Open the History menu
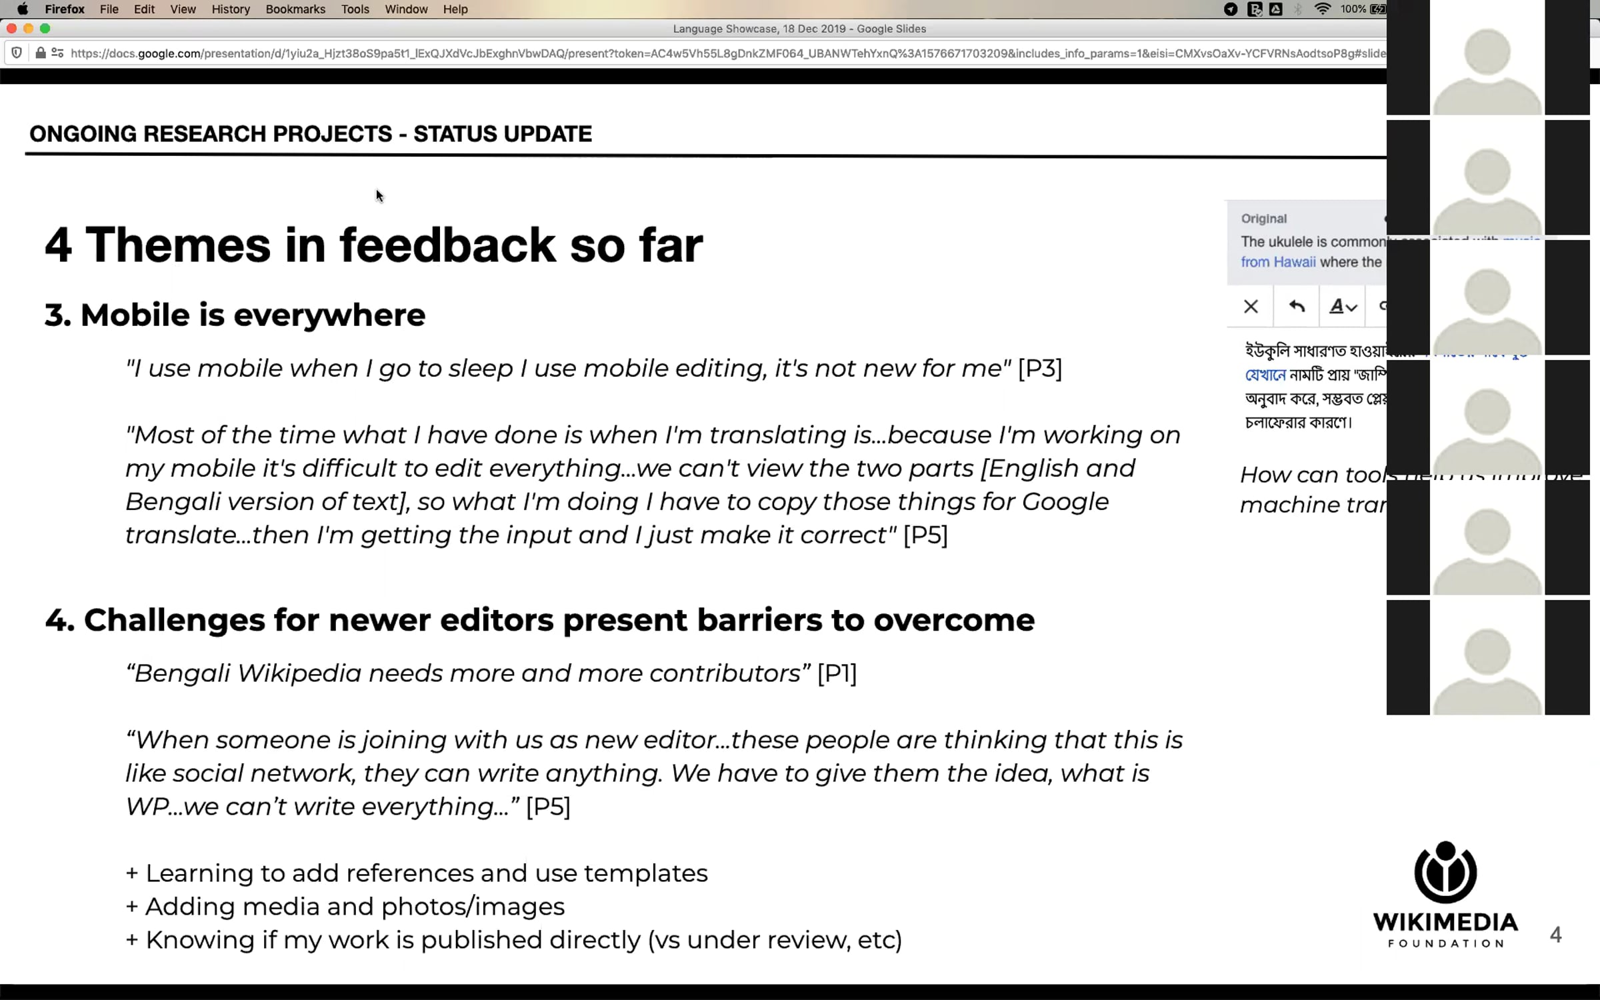This screenshot has height=1000, width=1600. (x=231, y=9)
